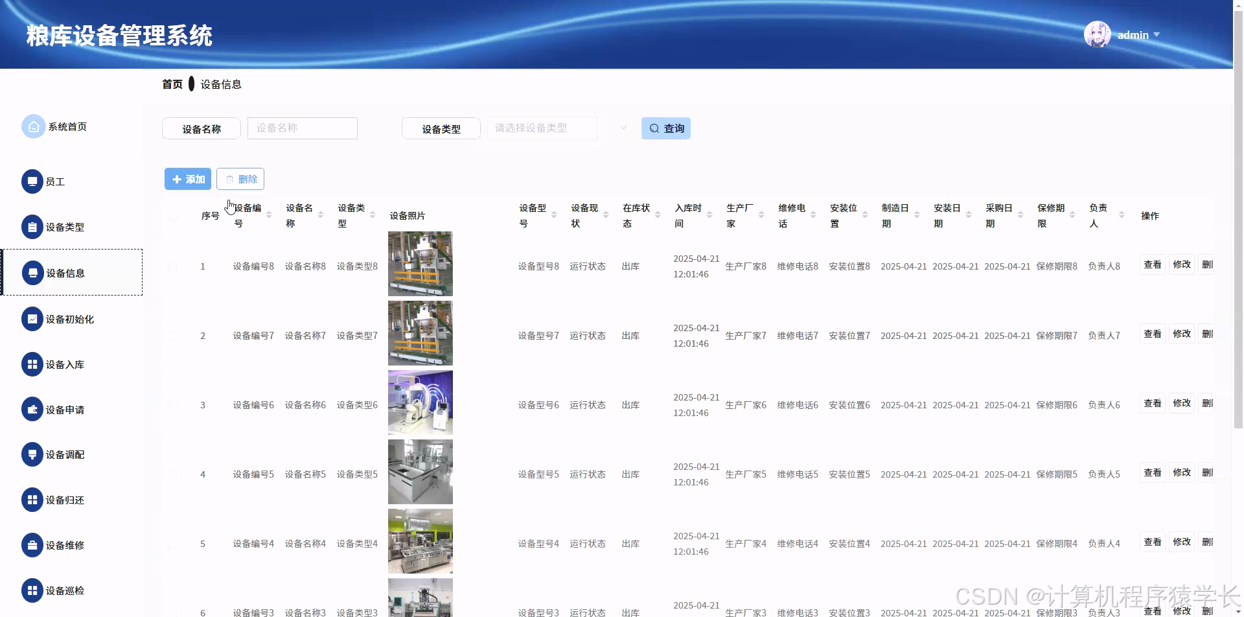The image size is (1244, 617).
Task: Sort table by 设备名称 column arrows
Action: coord(321,215)
